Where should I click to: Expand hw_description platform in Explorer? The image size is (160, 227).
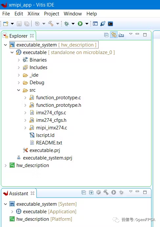coord(6,165)
